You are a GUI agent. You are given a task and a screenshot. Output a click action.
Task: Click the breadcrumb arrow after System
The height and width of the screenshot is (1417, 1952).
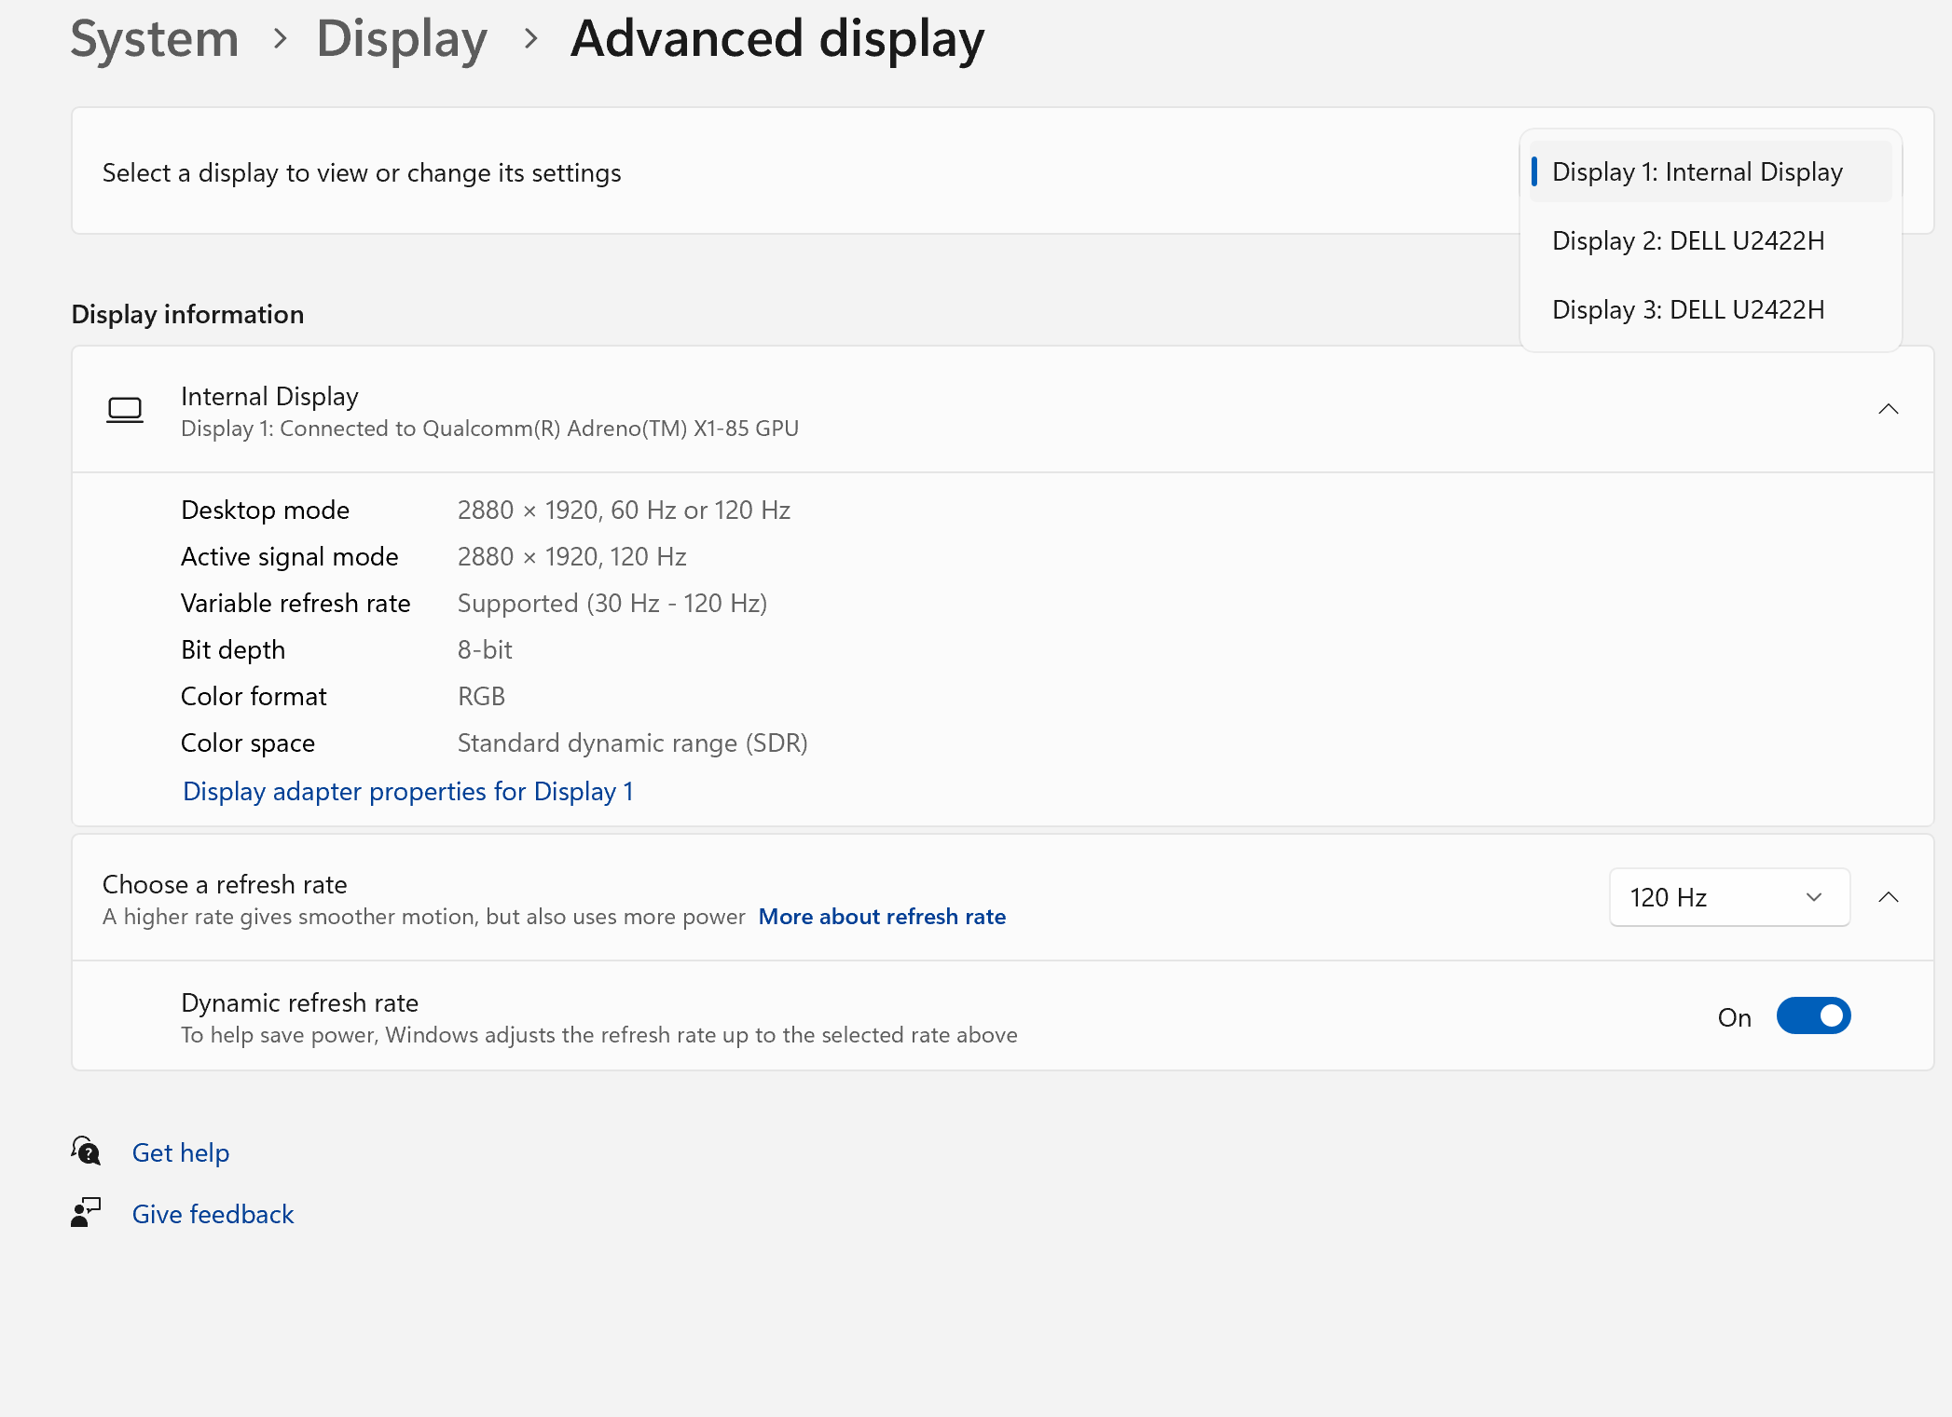pos(280,39)
